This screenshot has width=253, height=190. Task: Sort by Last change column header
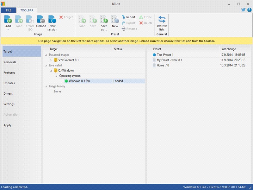point(228,49)
